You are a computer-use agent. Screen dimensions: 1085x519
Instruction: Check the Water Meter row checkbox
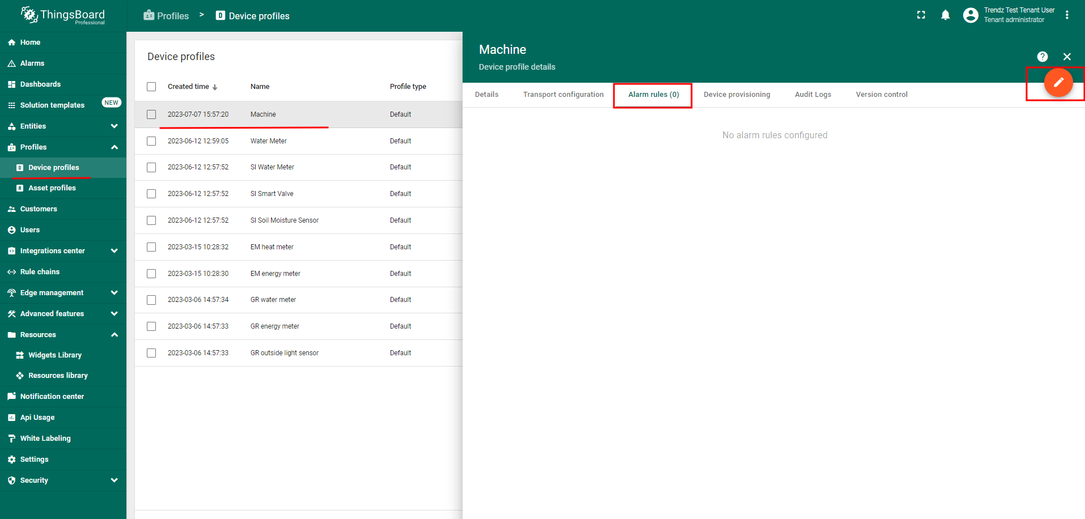coord(151,141)
